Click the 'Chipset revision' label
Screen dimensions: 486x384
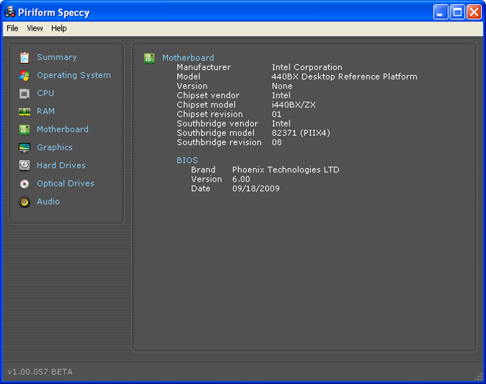210,114
